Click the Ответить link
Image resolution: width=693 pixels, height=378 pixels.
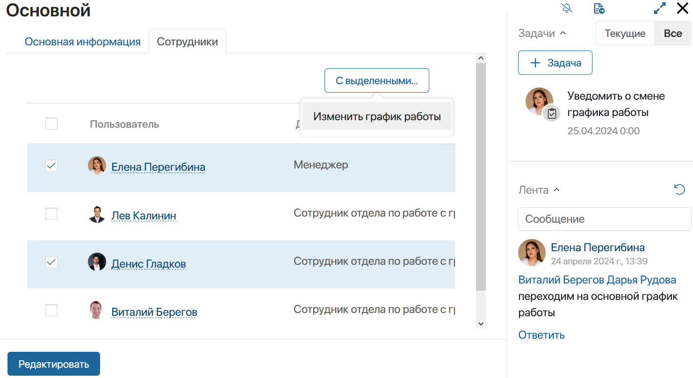(541, 335)
